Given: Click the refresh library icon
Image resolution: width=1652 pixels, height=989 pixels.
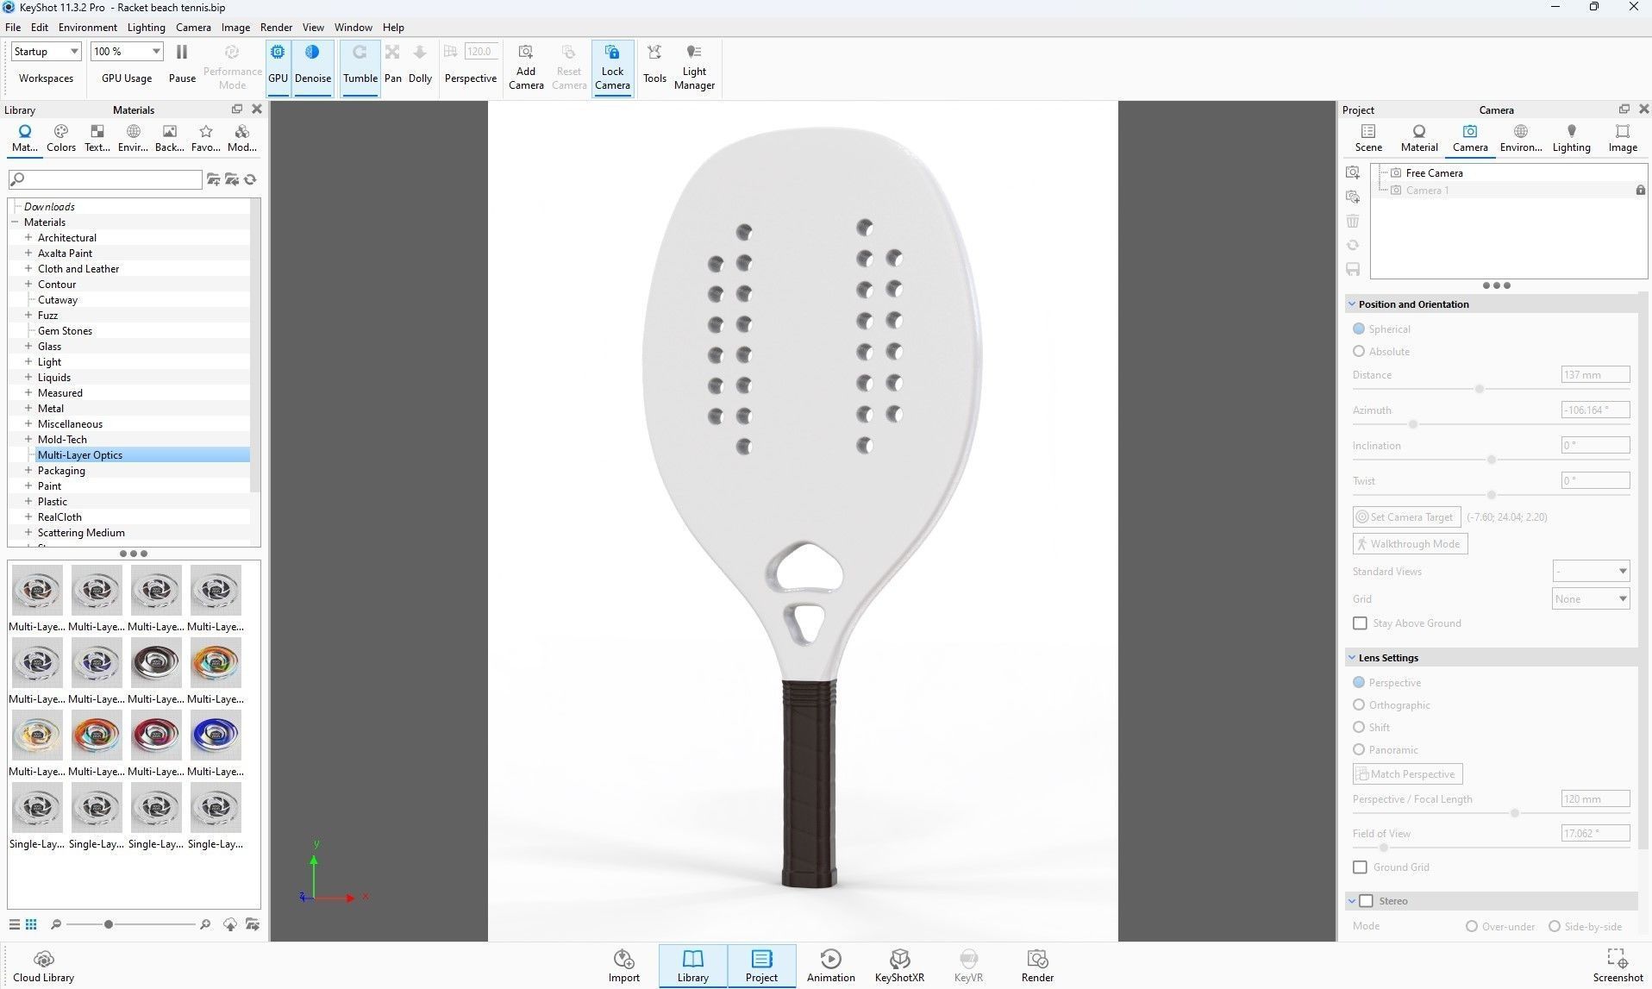Looking at the screenshot, I should pyautogui.click(x=250, y=179).
